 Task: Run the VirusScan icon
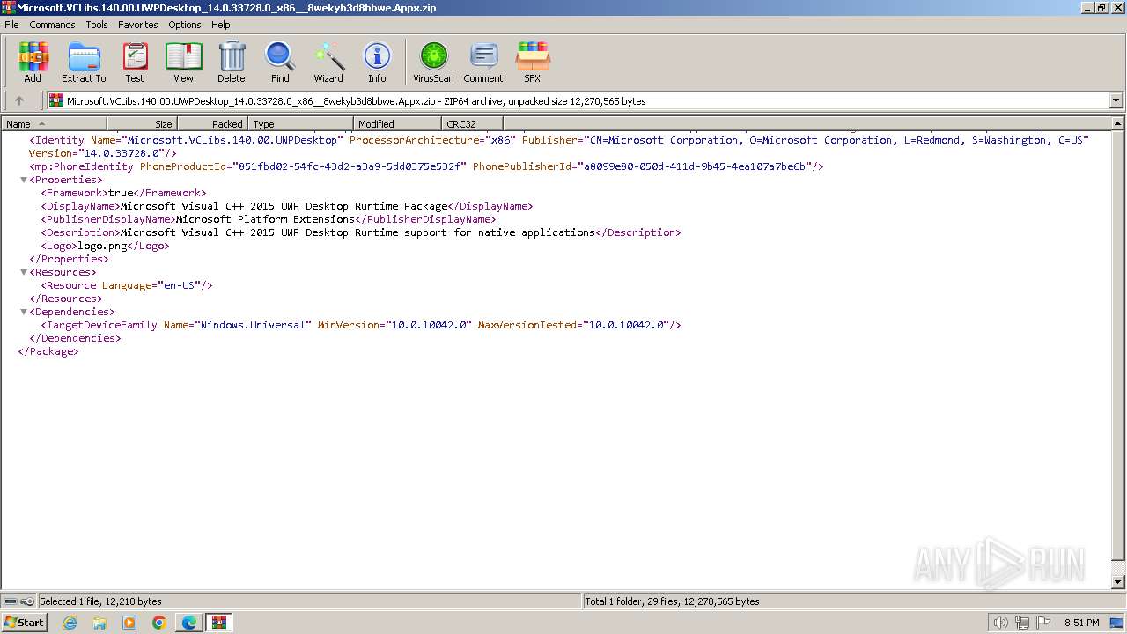(x=433, y=63)
